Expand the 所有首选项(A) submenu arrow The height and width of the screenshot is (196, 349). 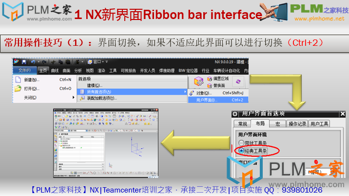point(185,92)
